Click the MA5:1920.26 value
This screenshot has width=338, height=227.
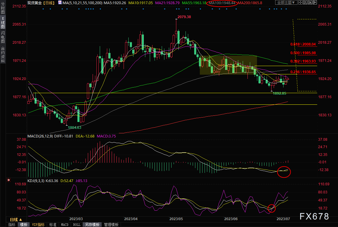115,3
